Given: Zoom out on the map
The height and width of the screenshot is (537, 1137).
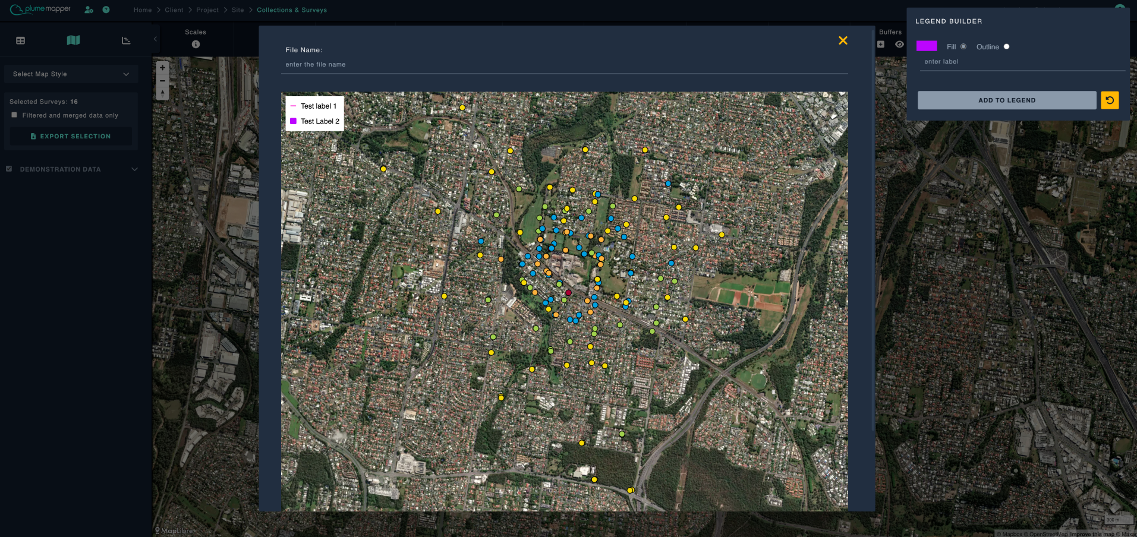Looking at the screenshot, I should [x=162, y=81].
